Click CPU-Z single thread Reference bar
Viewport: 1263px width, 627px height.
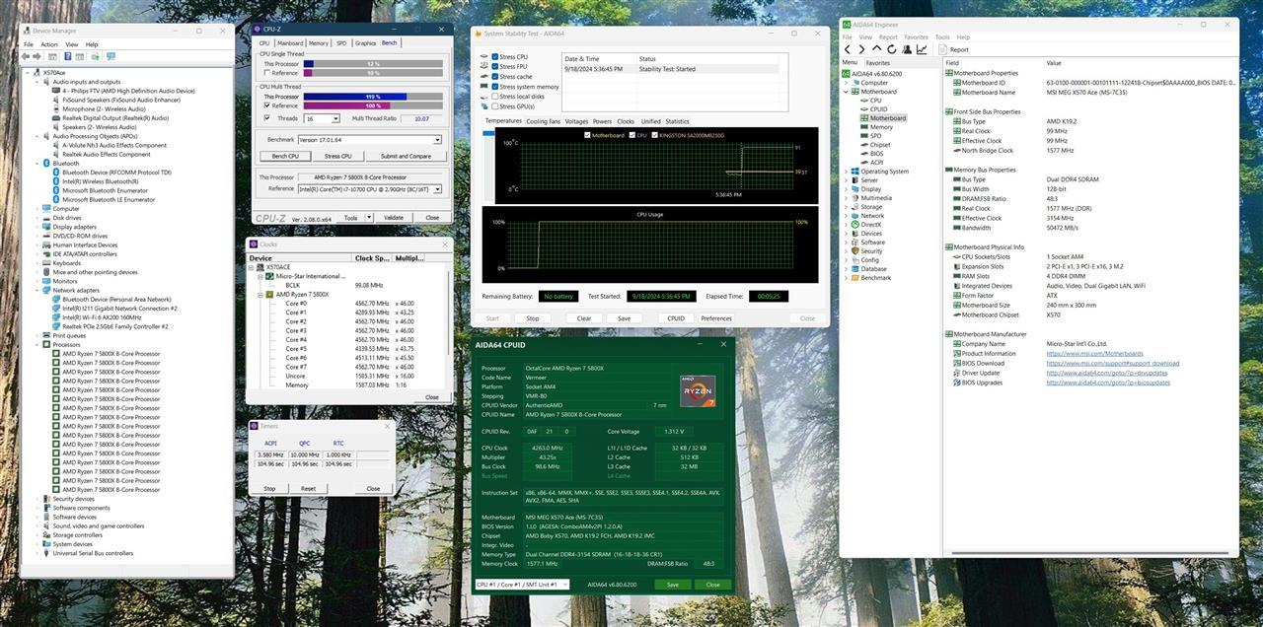pyautogui.click(x=373, y=73)
